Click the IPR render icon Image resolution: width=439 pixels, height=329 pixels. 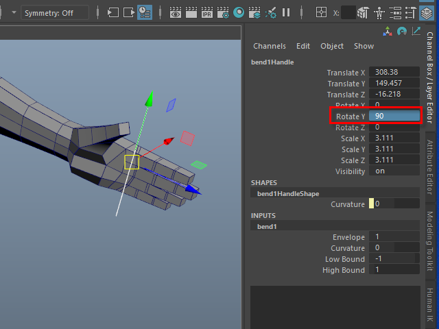pyautogui.click(x=206, y=12)
